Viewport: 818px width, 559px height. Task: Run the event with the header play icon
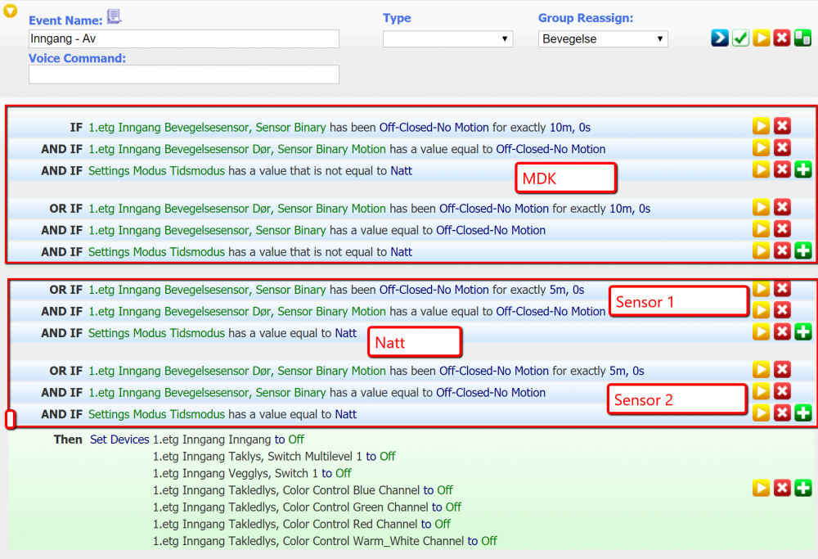click(x=762, y=38)
